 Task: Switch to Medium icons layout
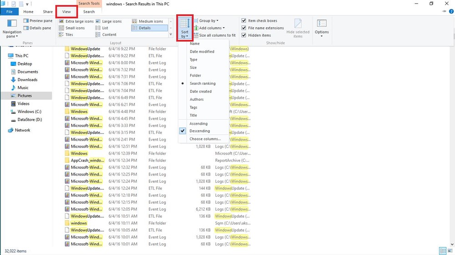coord(148,21)
